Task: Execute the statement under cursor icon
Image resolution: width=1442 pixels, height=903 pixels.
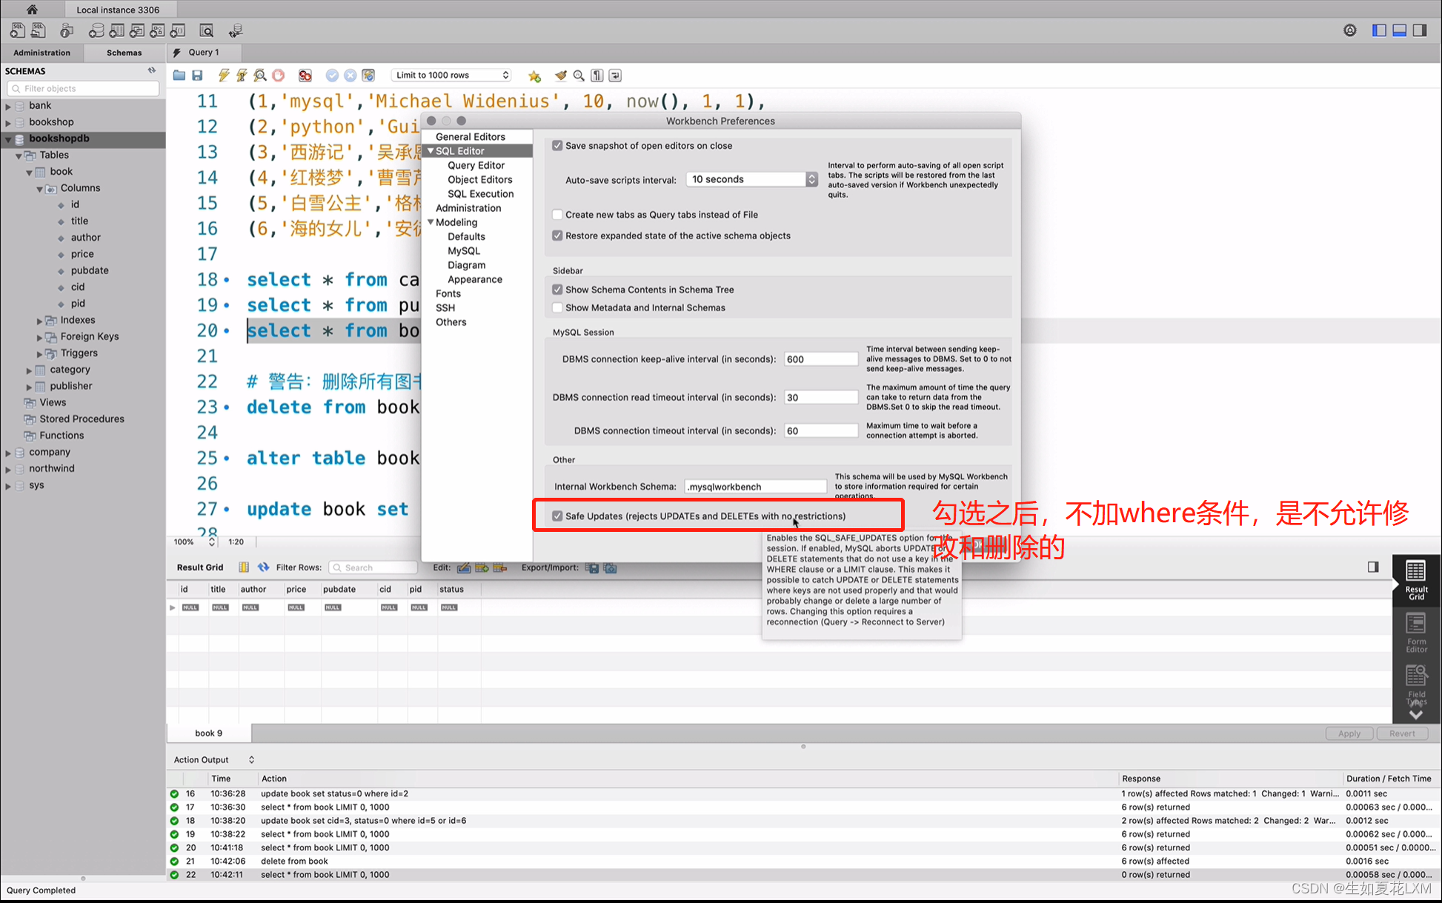Action: click(x=242, y=76)
